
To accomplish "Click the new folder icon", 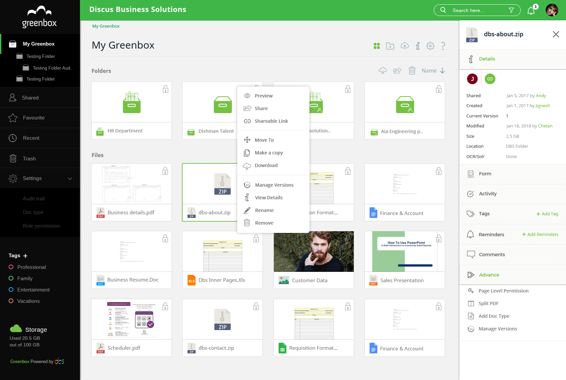I will 390,46.
